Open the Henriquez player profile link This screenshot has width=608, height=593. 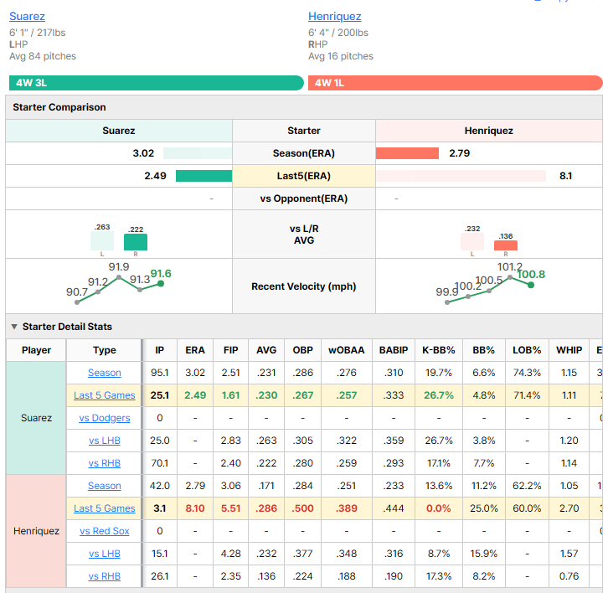pyautogui.click(x=335, y=16)
